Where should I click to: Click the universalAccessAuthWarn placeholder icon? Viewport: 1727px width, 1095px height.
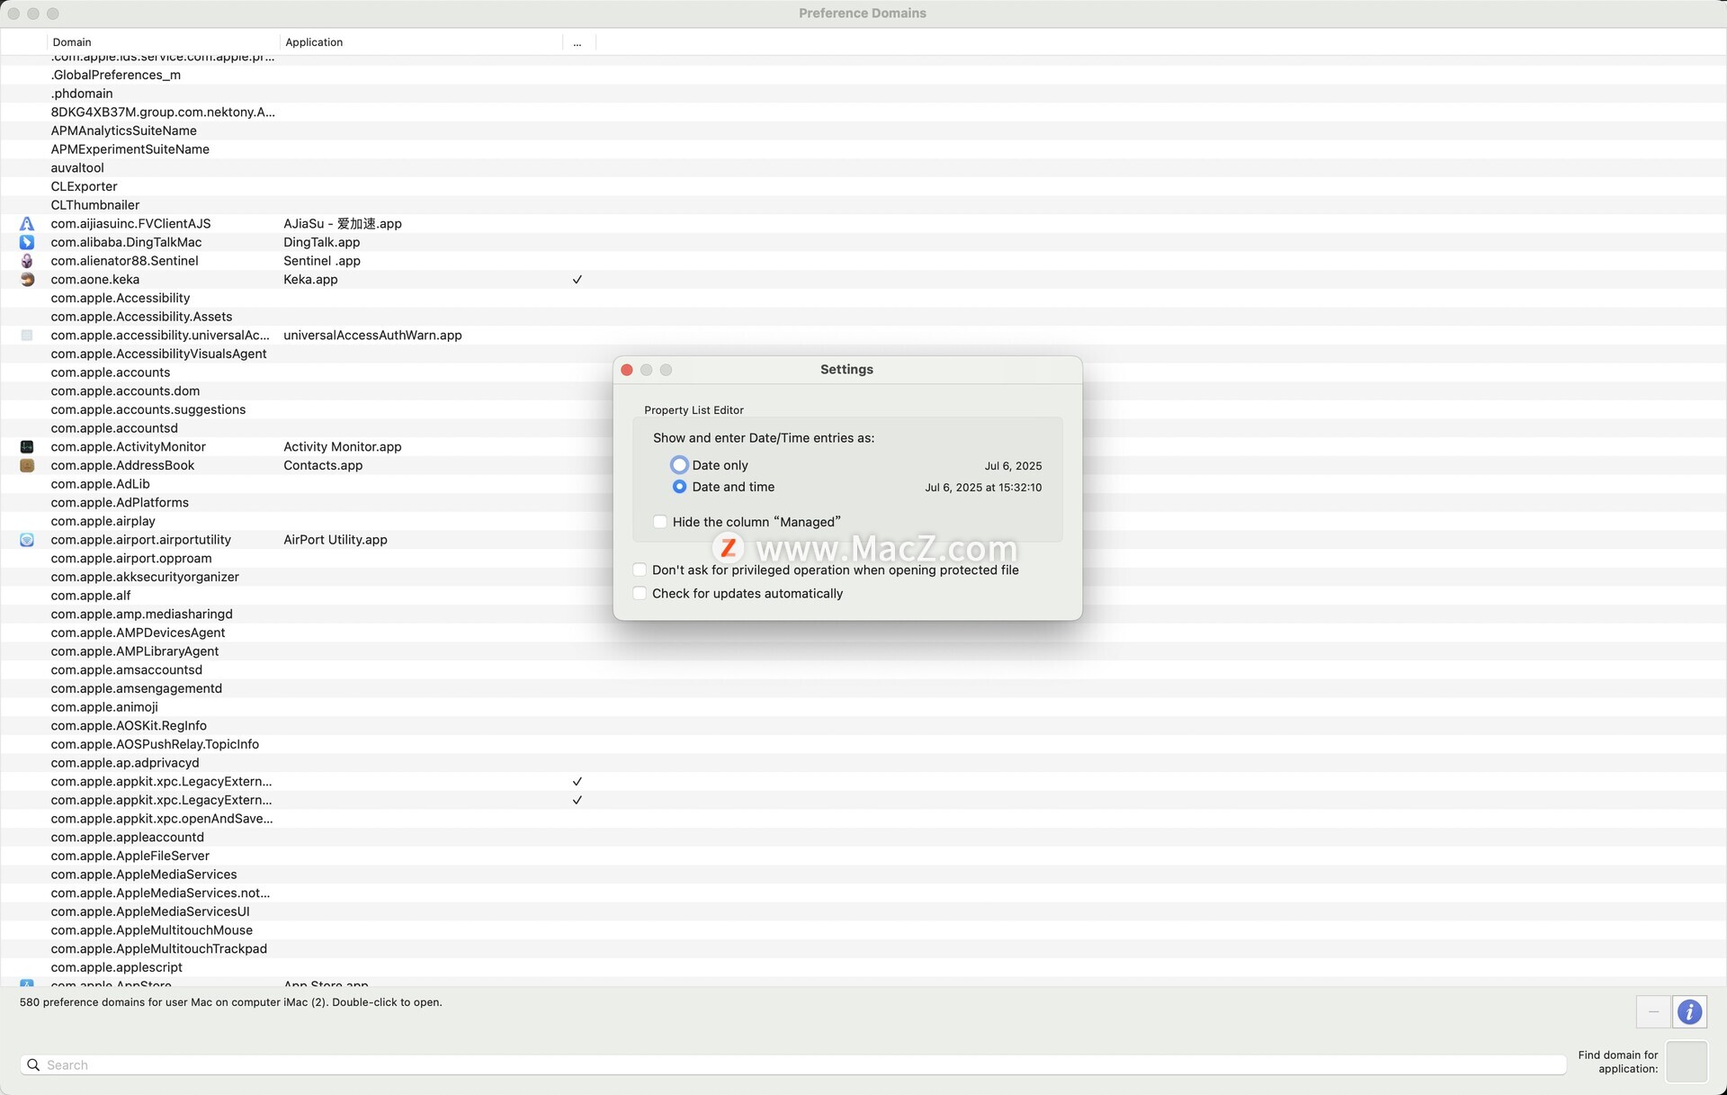27,336
